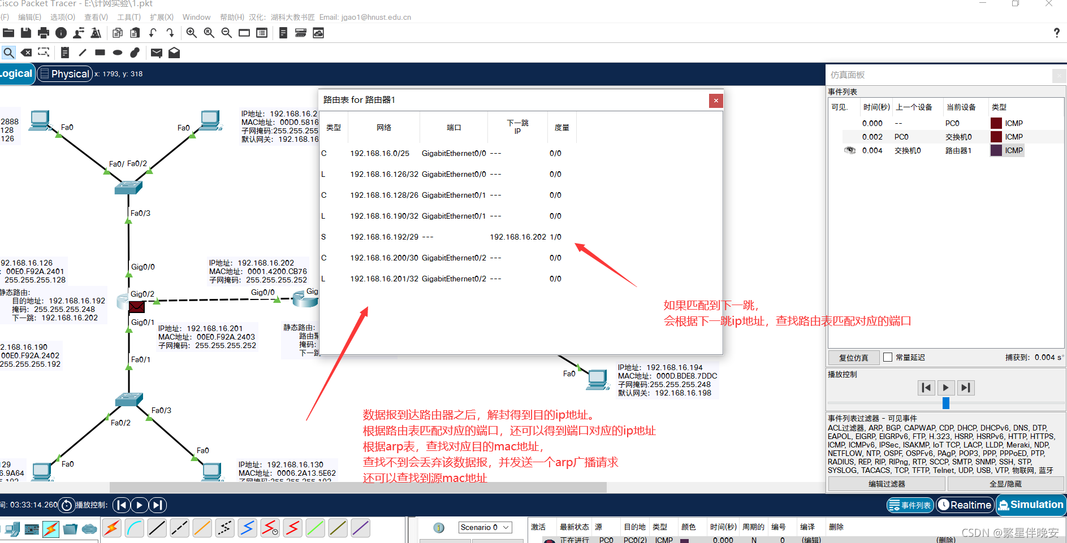The width and height of the screenshot is (1067, 543).
Task: Open the 帮助(H) menu
Action: pyautogui.click(x=232, y=17)
